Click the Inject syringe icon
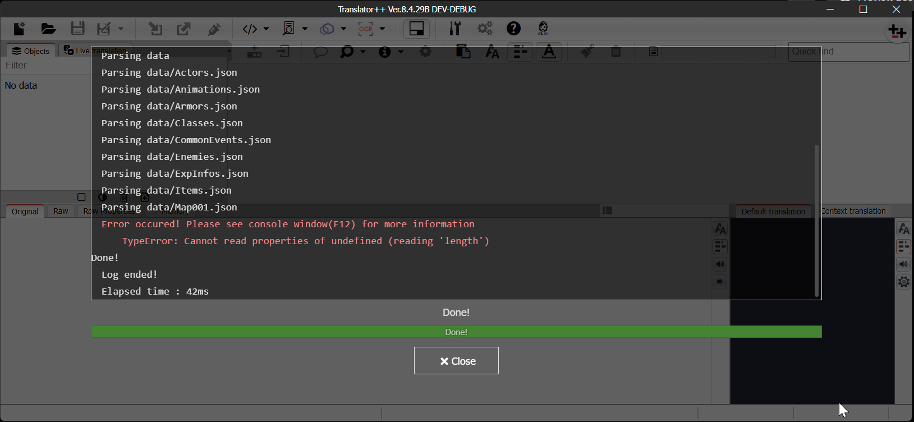This screenshot has width=914, height=422. [214, 29]
